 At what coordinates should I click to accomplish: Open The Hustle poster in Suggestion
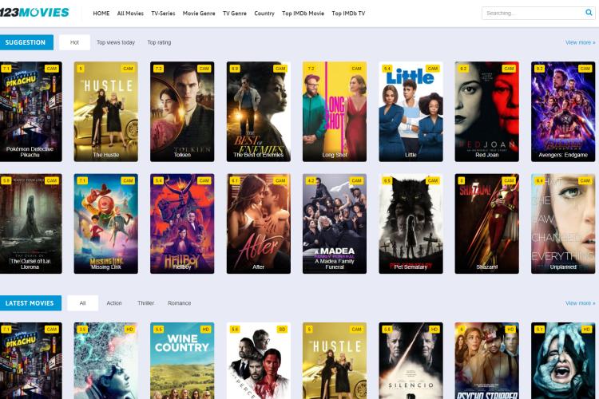click(x=105, y=112)
